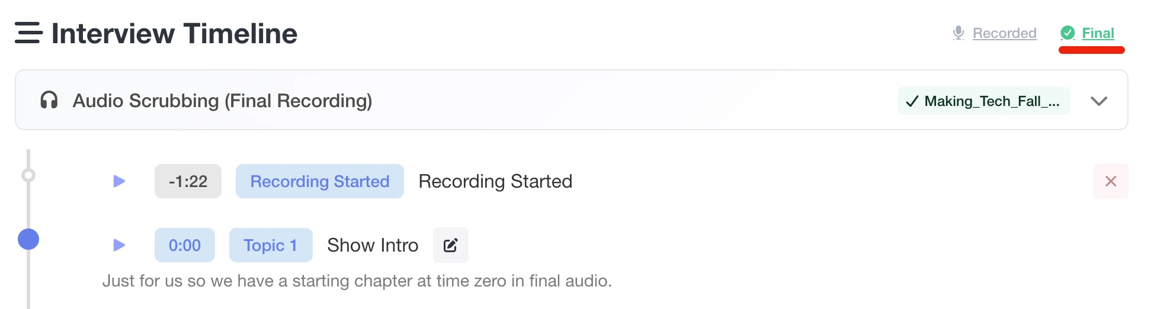Click the headphones Audio Scrubbing icon
Viewport: 1154px width, 309px height.
(49, 101)
